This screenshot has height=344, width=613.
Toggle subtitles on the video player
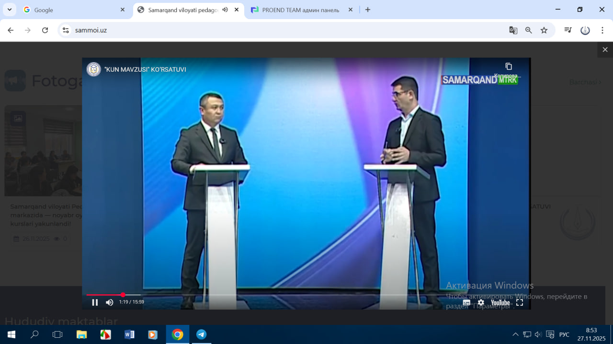(x=466, y=302)
